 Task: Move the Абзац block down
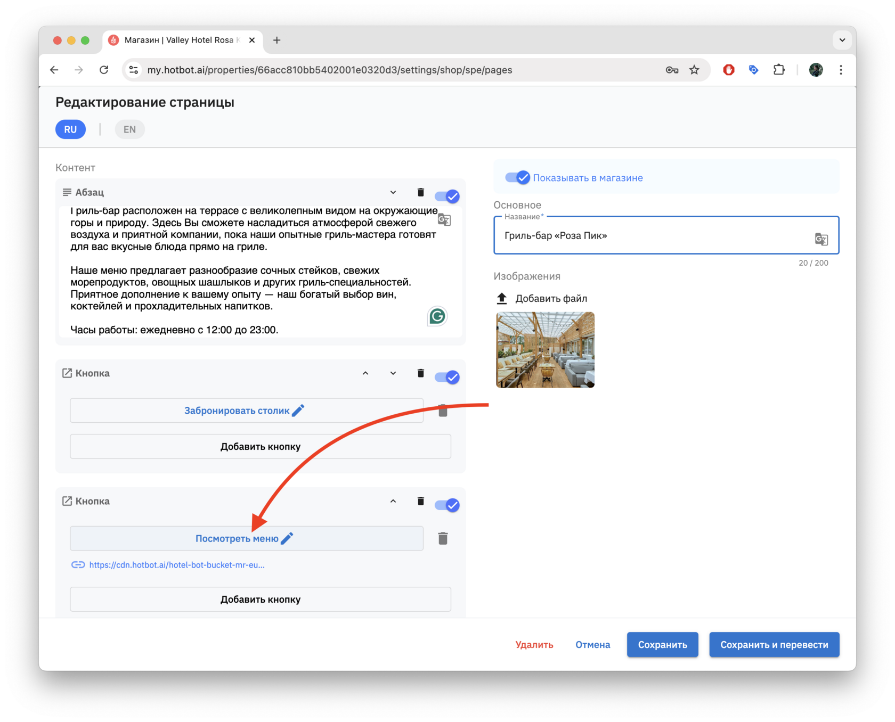pos(393,192)
